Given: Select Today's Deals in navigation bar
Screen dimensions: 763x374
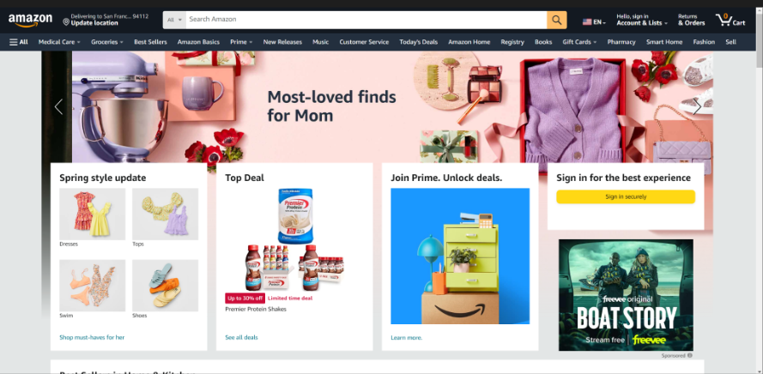Looking at the screenshot, I should 419,42.
